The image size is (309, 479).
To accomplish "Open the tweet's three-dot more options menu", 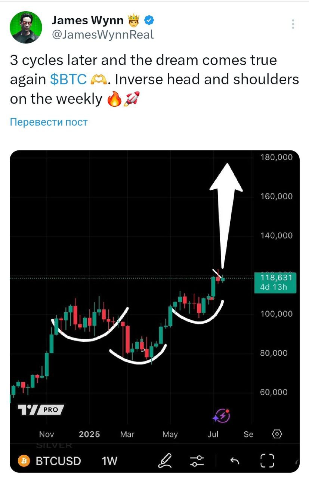I will pos(293,24).
